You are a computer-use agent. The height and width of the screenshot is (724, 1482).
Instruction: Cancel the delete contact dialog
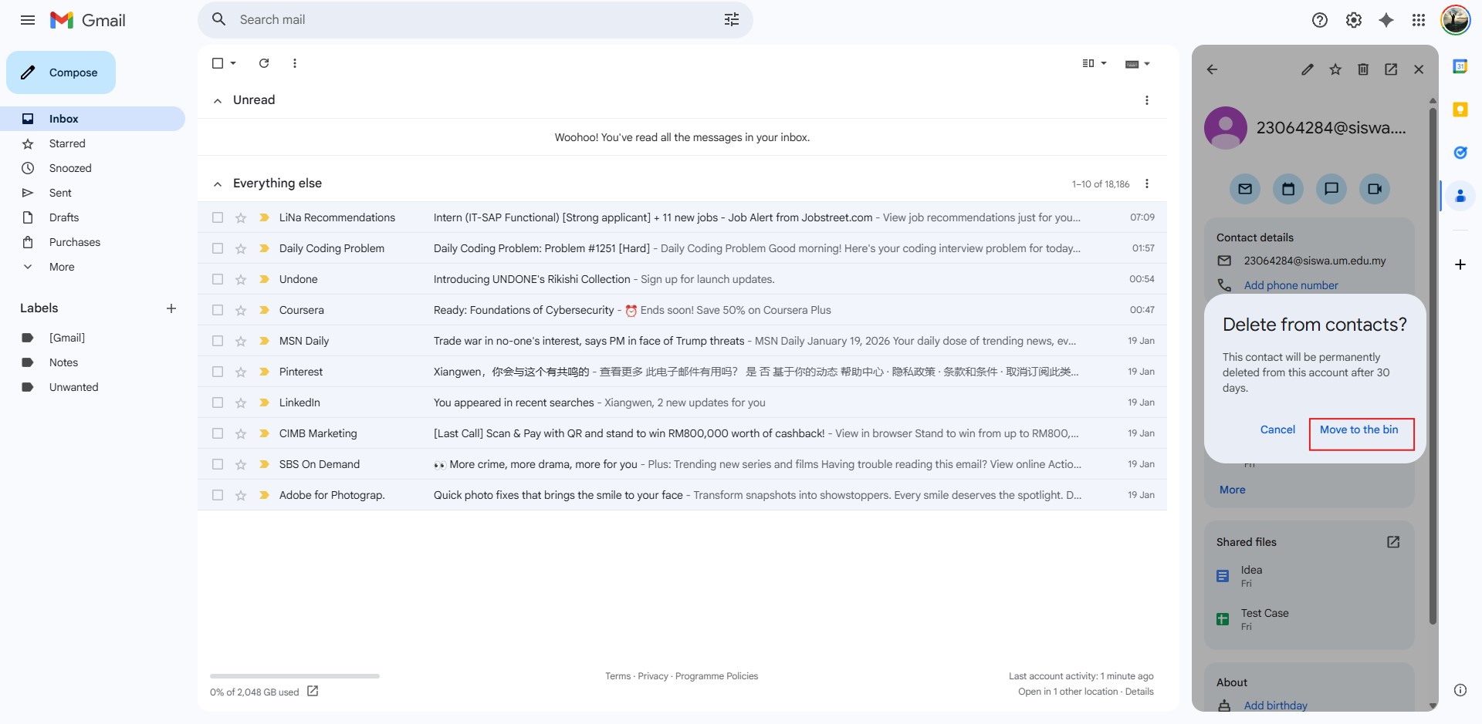[1277, 430]
